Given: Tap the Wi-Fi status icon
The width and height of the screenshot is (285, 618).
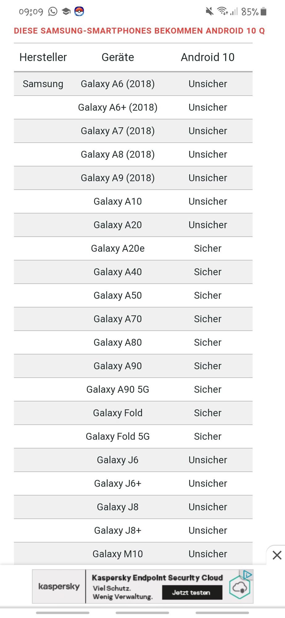Looking at the screenshot, I should pyautogui.click(x=222, y=11).
